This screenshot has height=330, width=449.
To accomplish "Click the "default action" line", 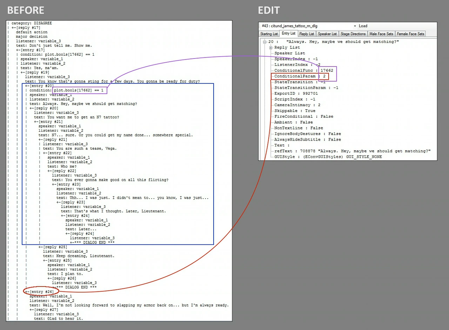I will point(32,32).
